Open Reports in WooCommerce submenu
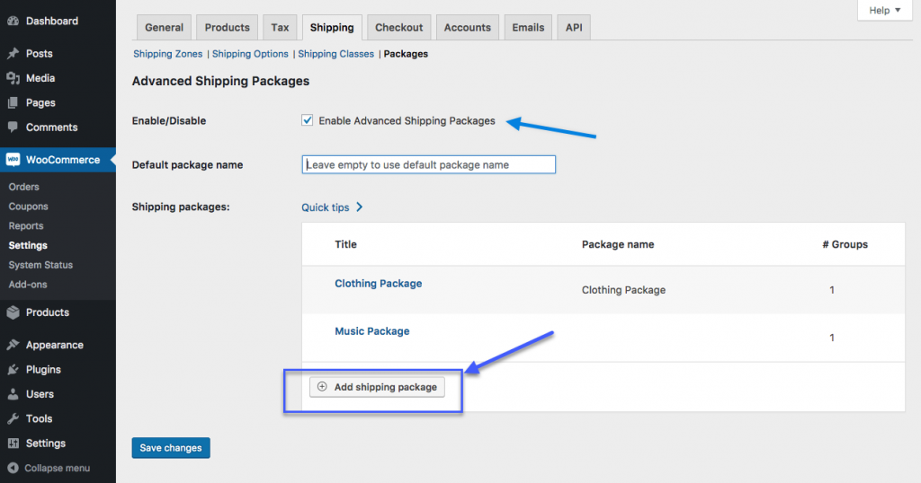The width and height of the screenshot is (921, 483). click(x=26, y=225)
